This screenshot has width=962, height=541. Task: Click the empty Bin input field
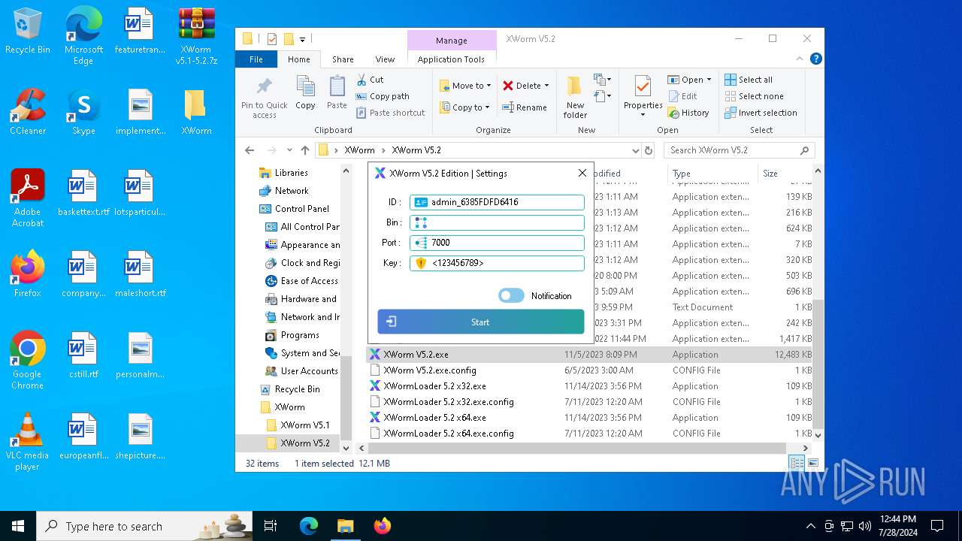coord(497,222)
